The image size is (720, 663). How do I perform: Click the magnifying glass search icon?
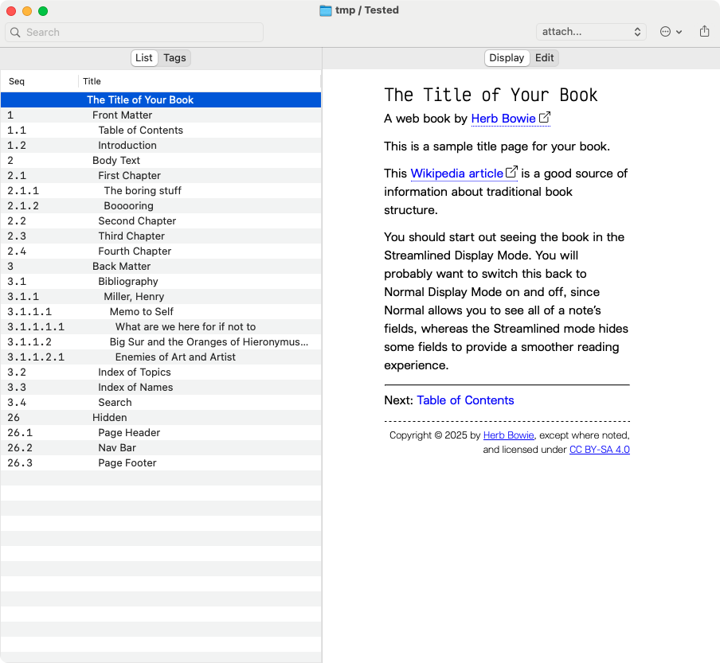15,33
